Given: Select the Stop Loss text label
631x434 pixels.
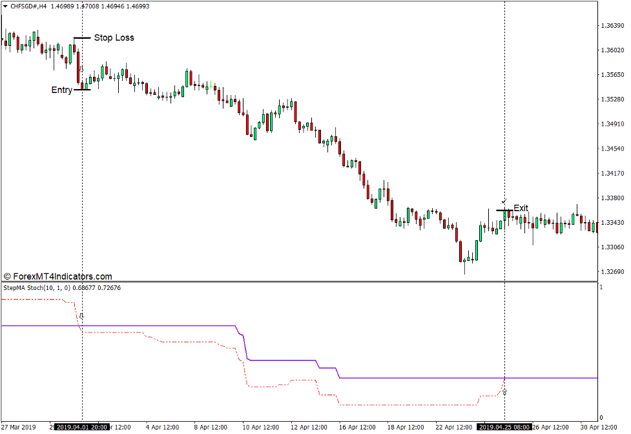Looking at the screenshot, I should tap(114, 37).
